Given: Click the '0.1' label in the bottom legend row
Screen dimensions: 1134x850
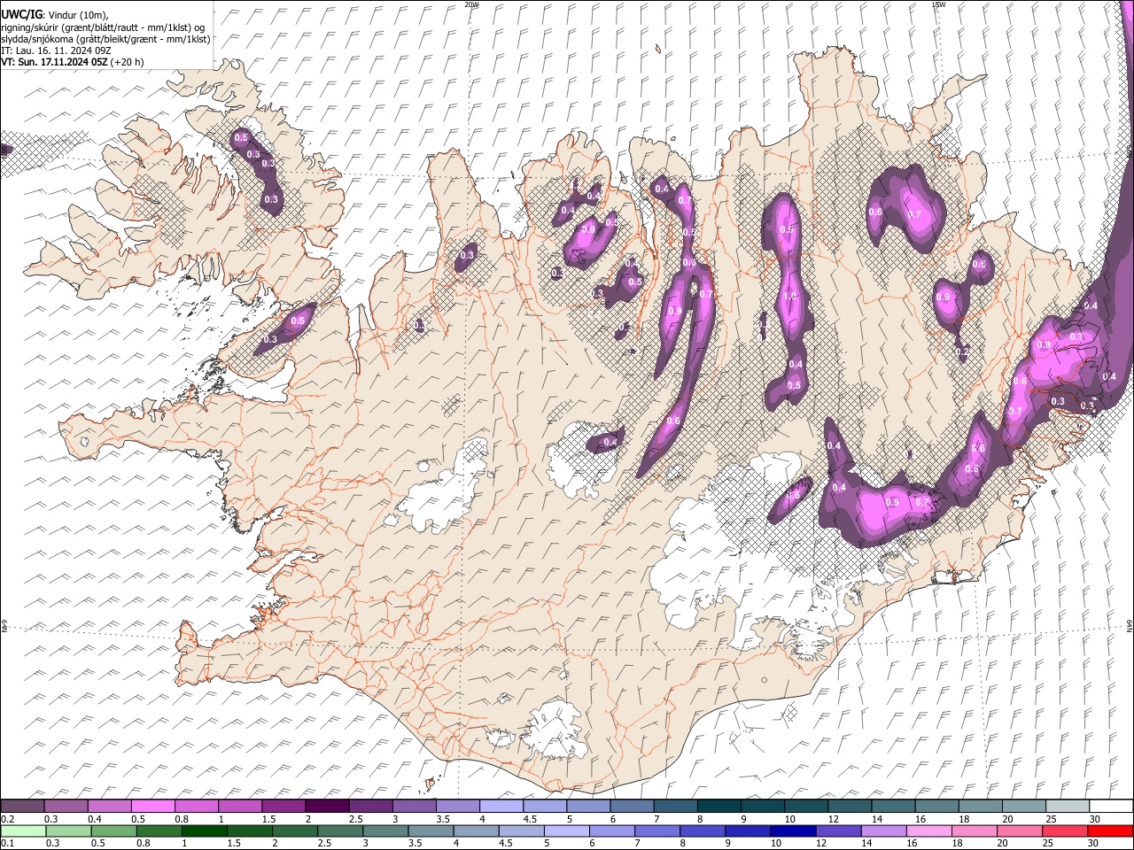Looking at the screenshot, I should click(8, 843).
